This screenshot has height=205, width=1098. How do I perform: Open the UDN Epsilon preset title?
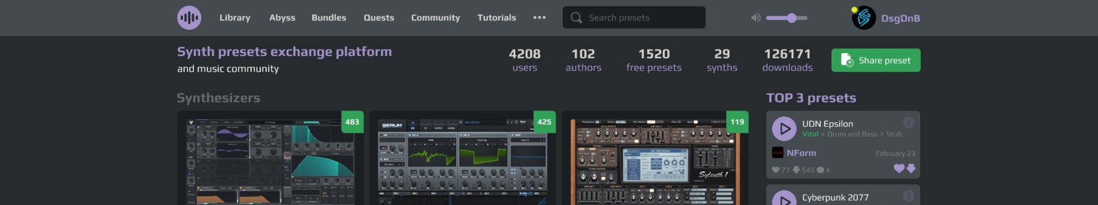point(828,124)
